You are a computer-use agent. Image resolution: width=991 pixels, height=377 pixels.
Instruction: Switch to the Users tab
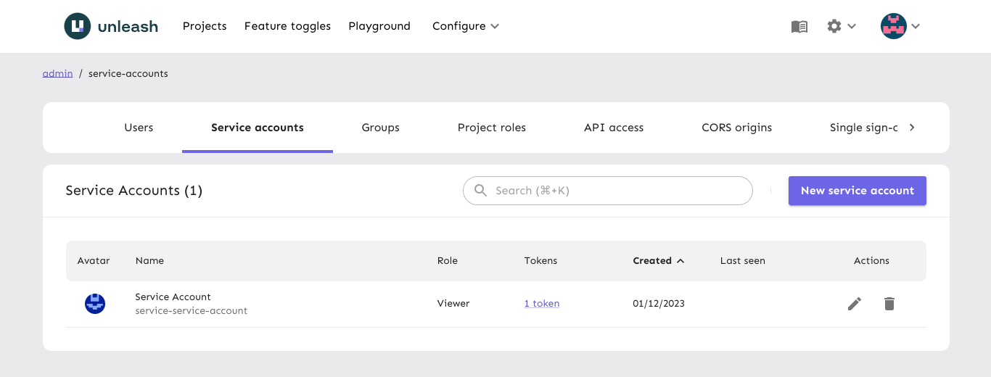139,128
